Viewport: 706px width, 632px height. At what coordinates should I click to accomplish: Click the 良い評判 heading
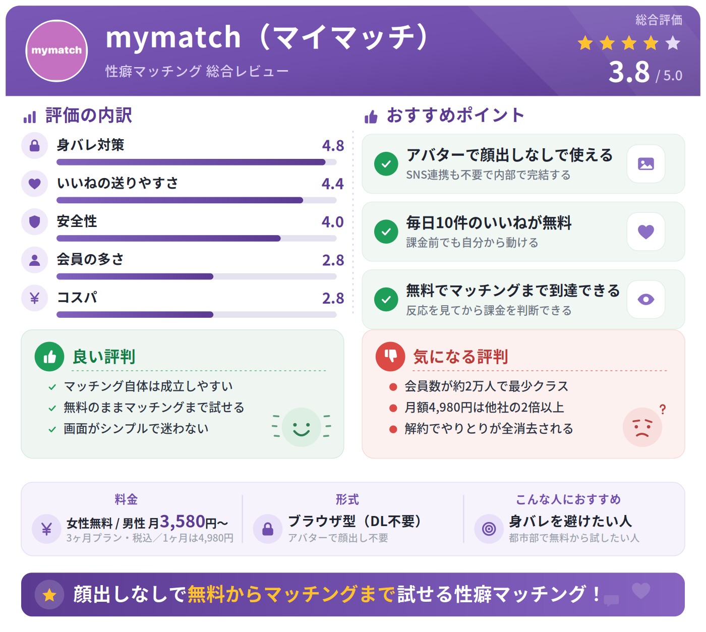tap(104, 357)
